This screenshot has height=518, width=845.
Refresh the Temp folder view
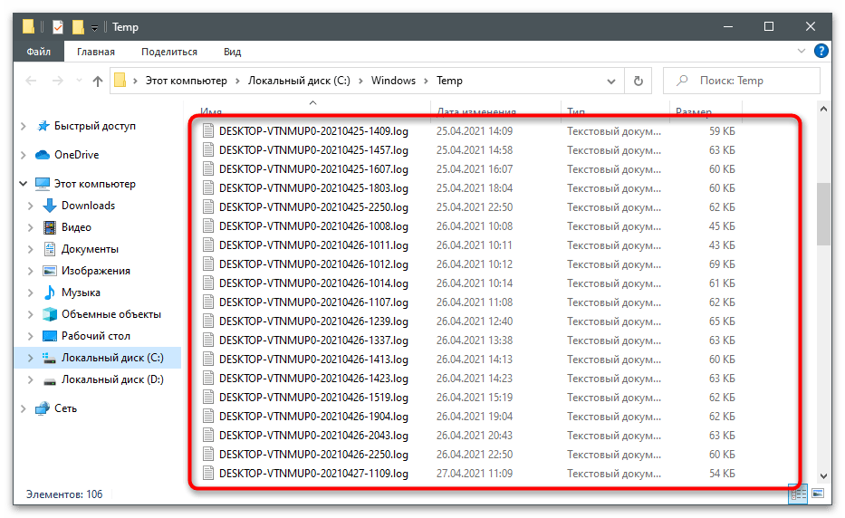[639, 81]
